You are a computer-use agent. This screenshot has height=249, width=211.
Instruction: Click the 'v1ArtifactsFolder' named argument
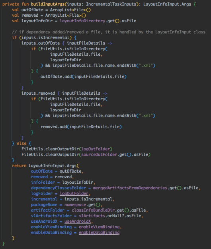pyautogui.click(x=51, y=216)
